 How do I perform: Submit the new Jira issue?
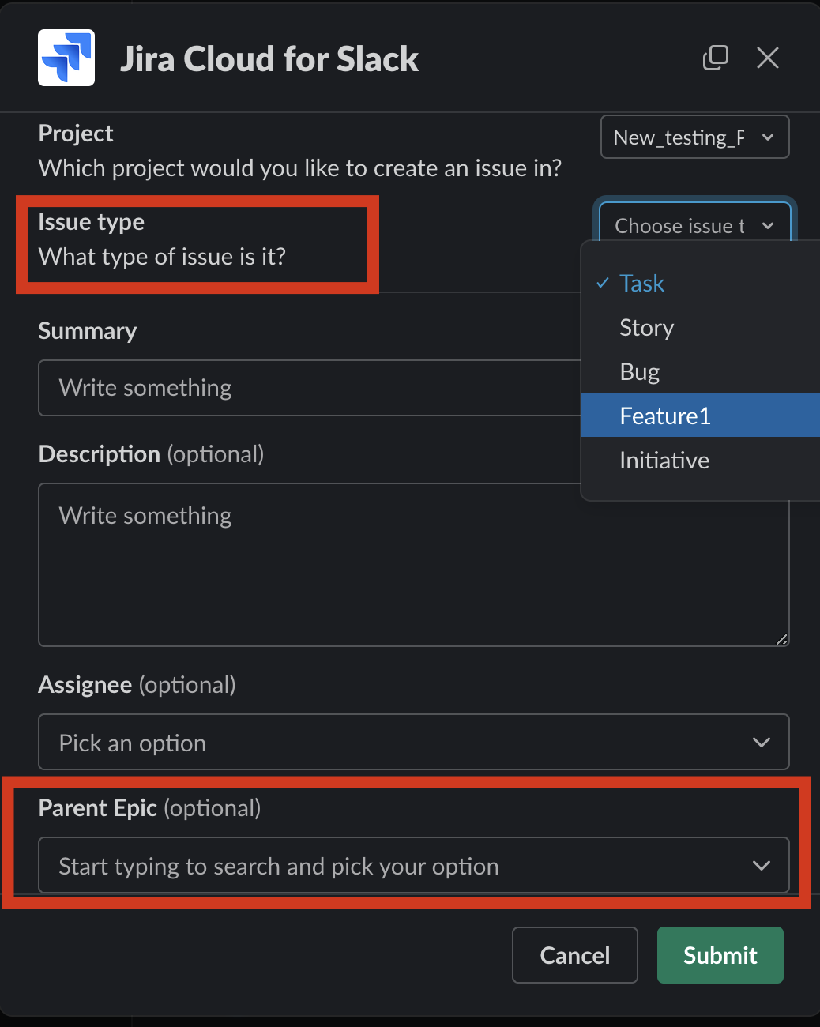719,955
